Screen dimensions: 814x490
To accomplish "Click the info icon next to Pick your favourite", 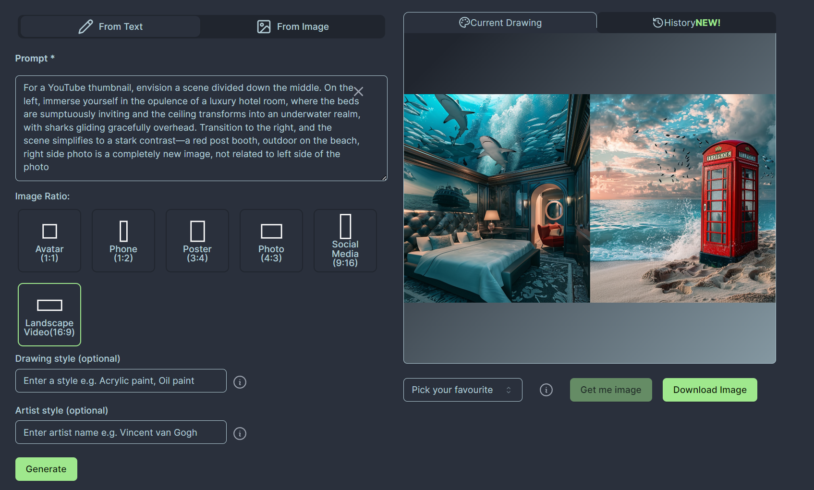I will tap(546, 390).
